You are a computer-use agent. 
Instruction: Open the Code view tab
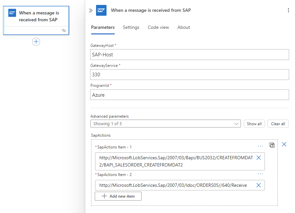click(158, 27)
